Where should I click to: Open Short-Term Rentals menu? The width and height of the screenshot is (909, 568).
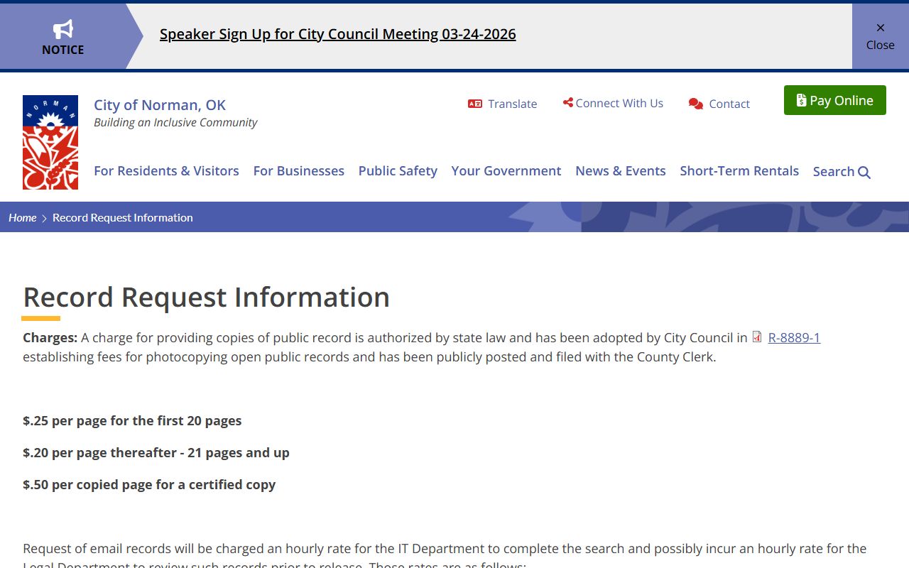click(x=739, y=171)
